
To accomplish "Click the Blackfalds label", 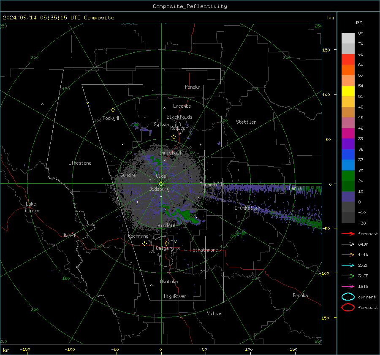I will point(179,117).
